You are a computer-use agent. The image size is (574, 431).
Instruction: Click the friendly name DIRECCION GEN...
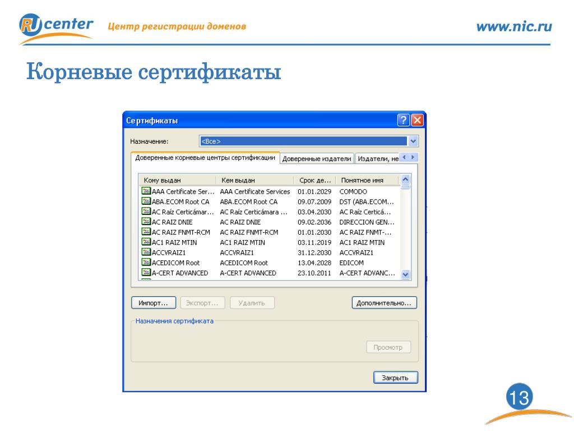[367, 222]
